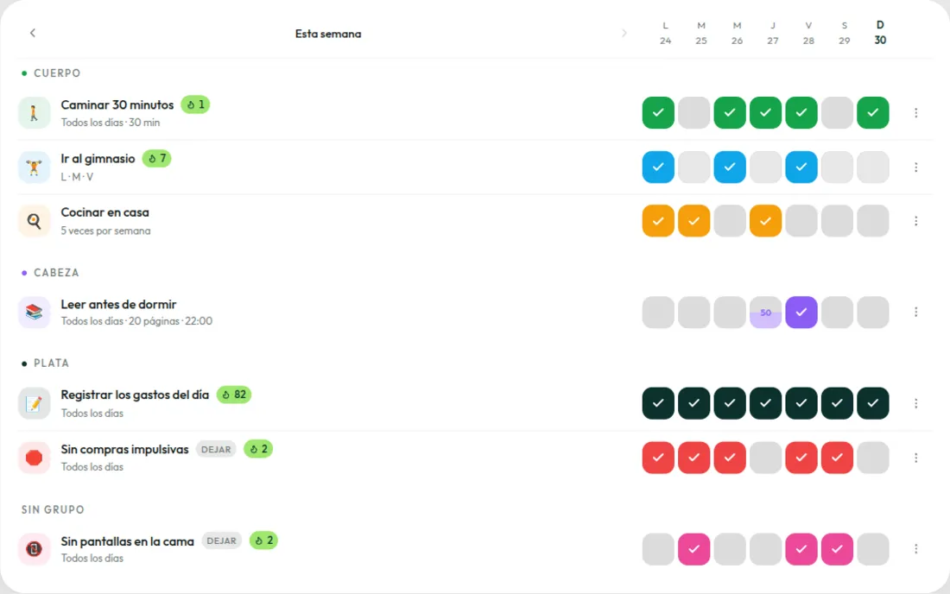950x594 pixels.
Task: Open more options for Sin pantallas en la cama
Action: [916, 548]
